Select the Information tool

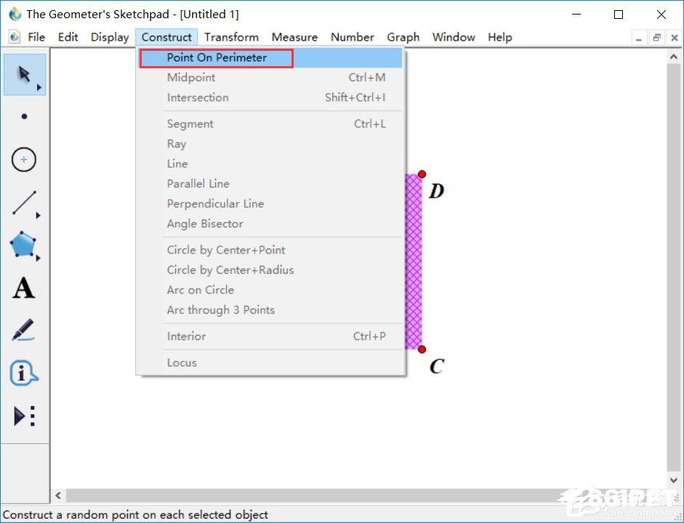23,373
